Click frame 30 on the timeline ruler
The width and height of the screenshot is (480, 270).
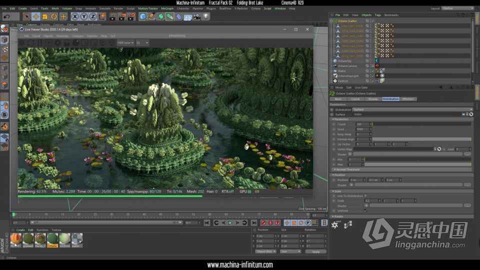pyautogui.click(x=111, y=214)
